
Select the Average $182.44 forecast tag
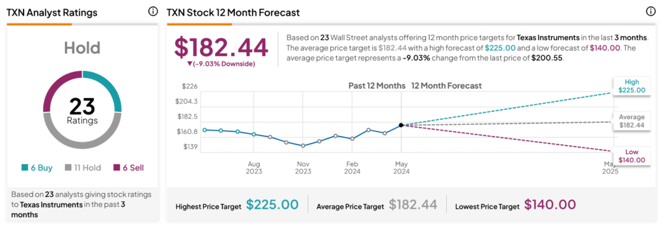click(631, 121)
